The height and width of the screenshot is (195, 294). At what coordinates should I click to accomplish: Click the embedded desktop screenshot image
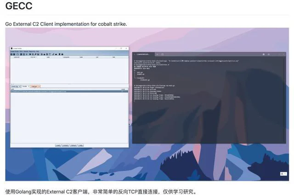pyautogui.click(x=147, y=104)
